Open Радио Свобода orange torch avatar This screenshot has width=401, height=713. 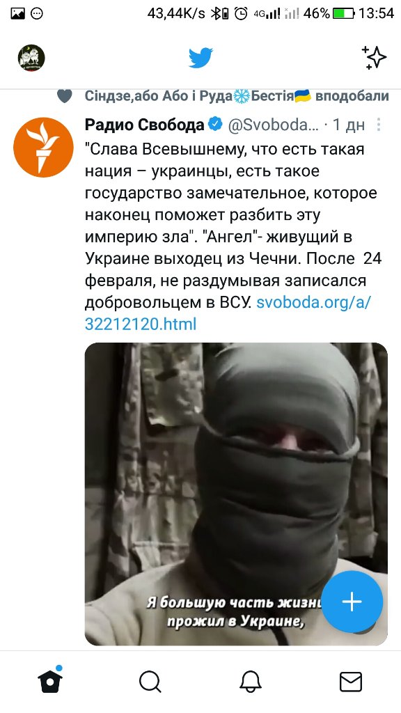43,148
